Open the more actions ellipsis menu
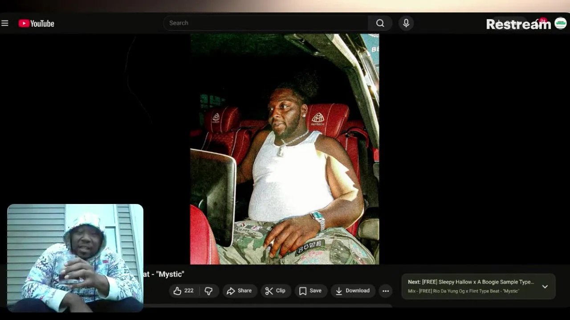The image size is (570, 320). (x=386, y=291)
